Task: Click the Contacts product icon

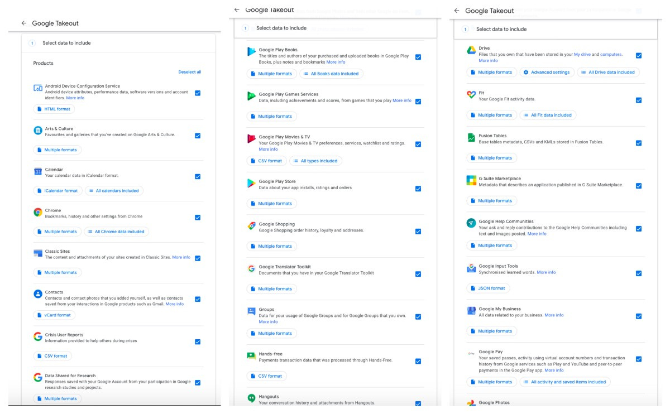Action: (x=38, y=294)
